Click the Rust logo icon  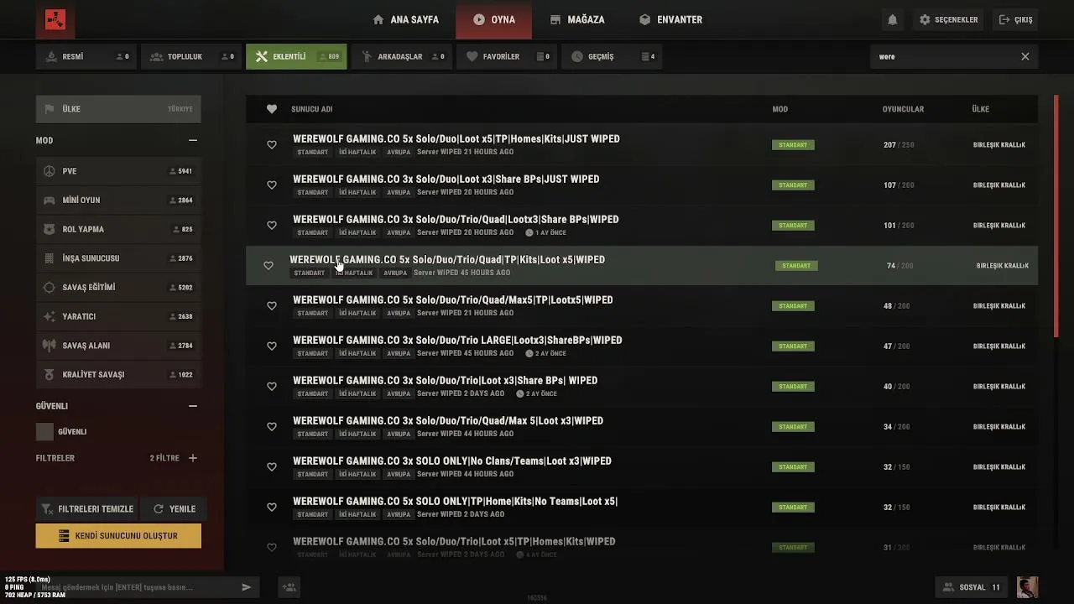pyautogui.click(x=55, y=19)
